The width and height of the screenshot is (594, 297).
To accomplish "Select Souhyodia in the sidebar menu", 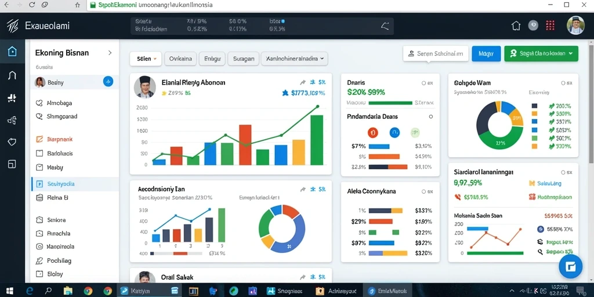I will [75, 184].
